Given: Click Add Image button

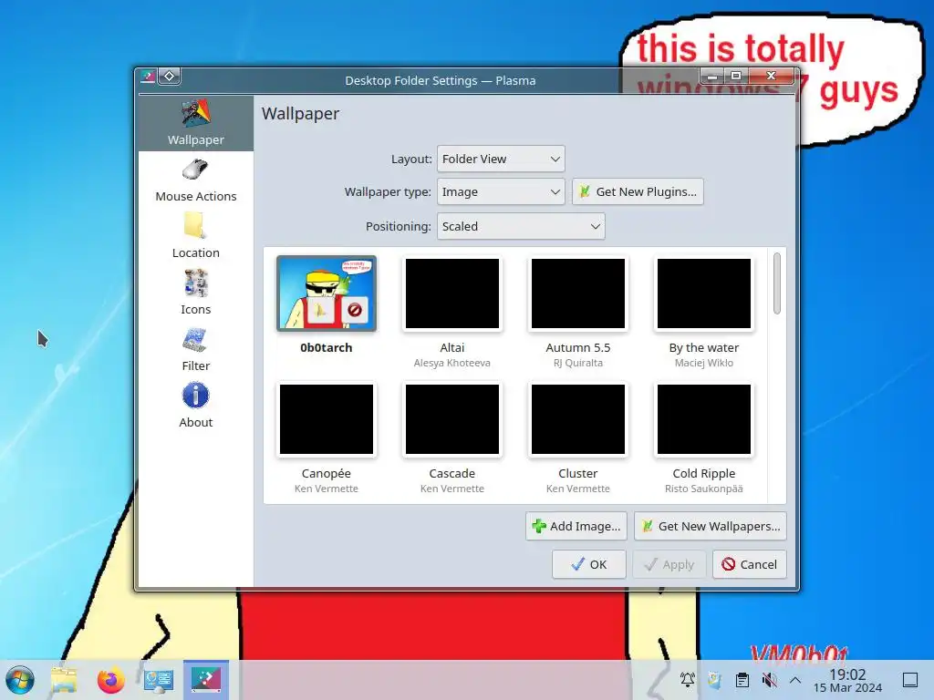Looking at the screenshot, I should coord(576,526).
